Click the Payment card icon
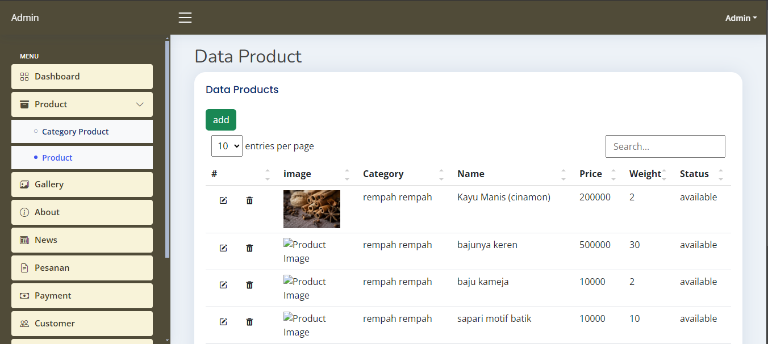 click(x=24, y=295)
